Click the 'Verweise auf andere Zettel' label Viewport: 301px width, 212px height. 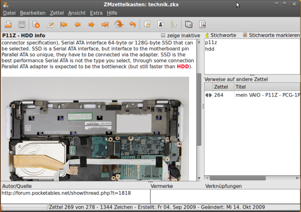[236, 79]
